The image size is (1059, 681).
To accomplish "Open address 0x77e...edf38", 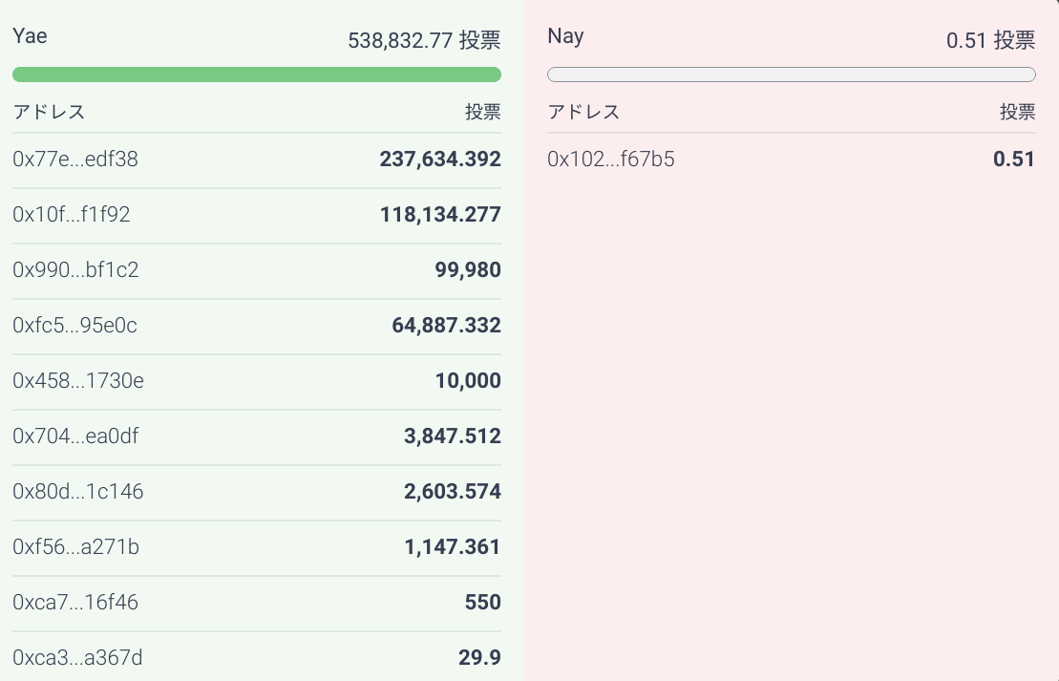I will 75,159.
